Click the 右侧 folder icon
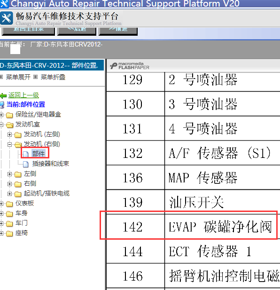 click(x=18, y=184)
